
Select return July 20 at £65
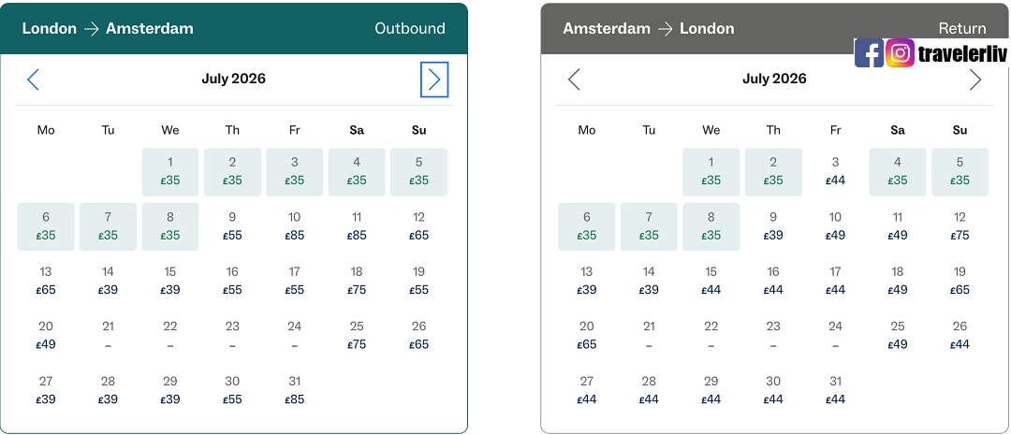coord(587,335)
